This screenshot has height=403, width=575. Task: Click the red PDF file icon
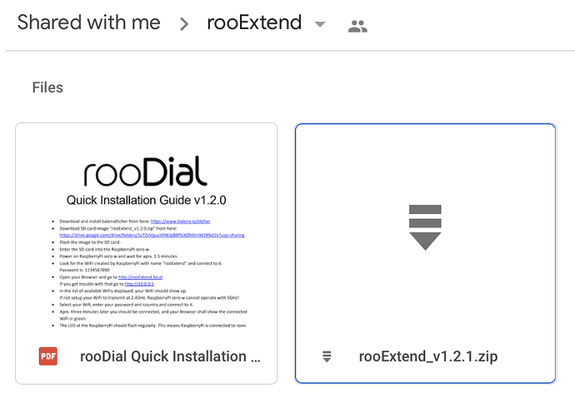[x=48, y=356]
